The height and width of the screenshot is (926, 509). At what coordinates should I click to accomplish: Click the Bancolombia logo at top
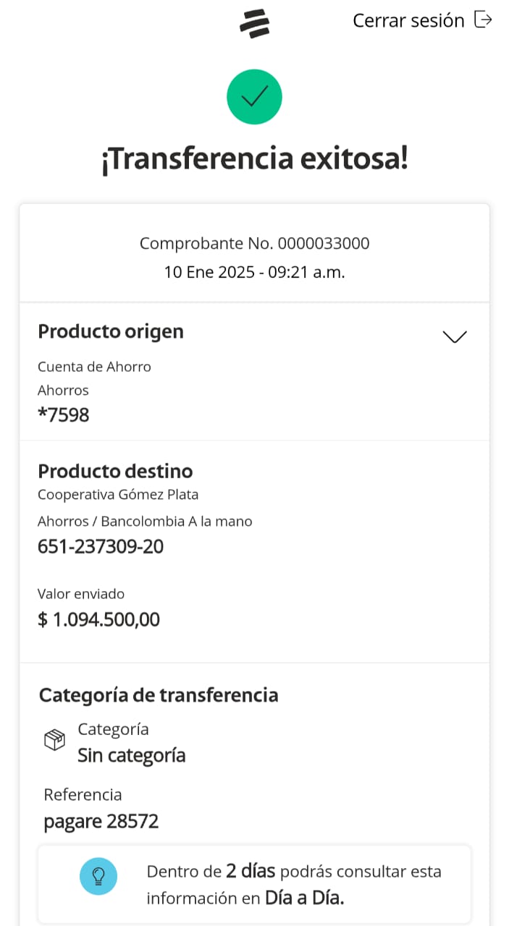point(254,22)
